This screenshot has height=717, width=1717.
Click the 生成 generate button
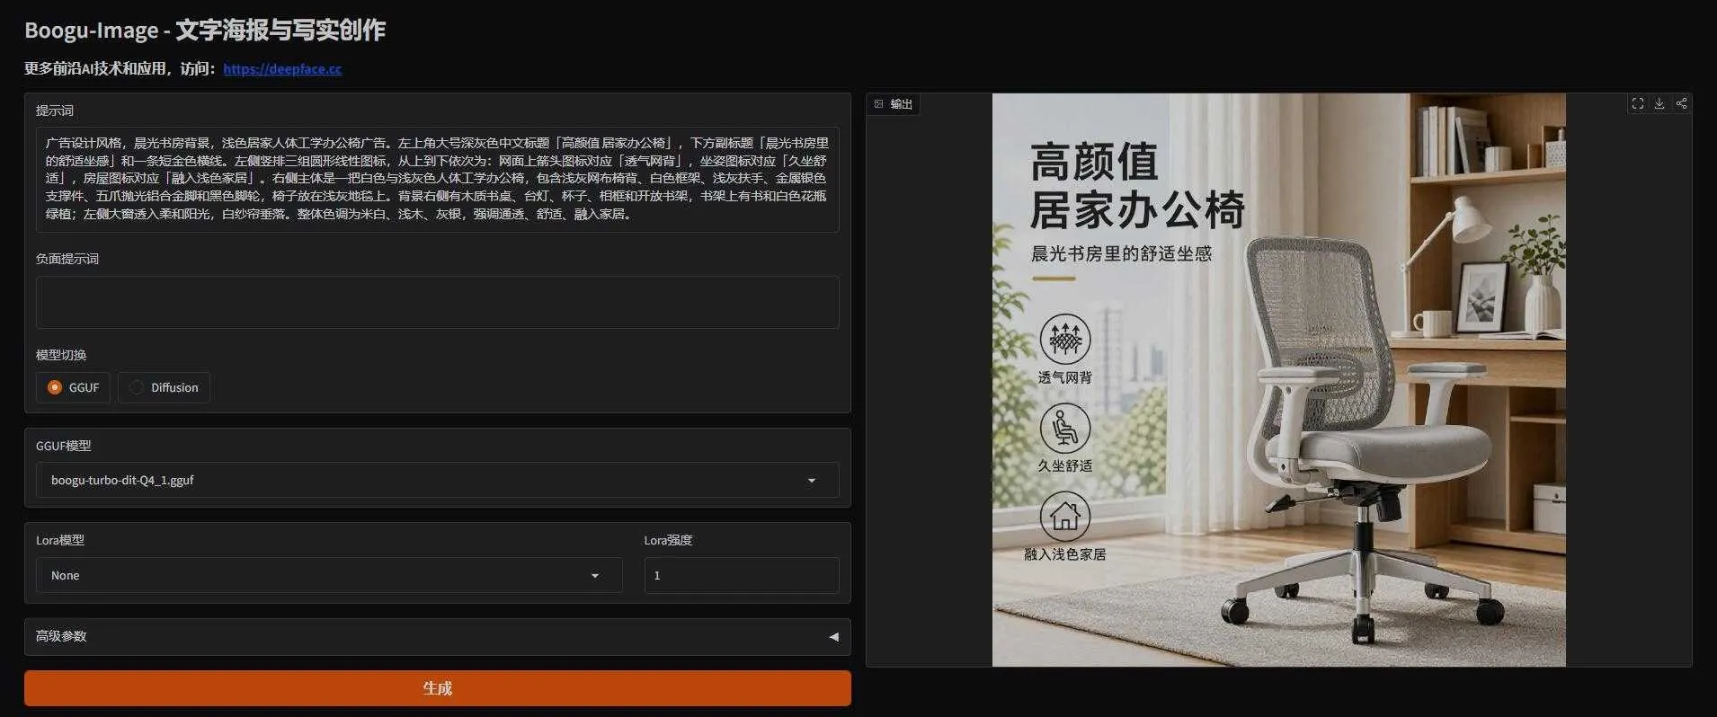click(x=438, y=688)
